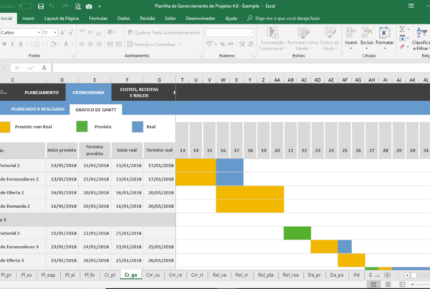Open the font color dropdown arrow
This screenshot has height=289, width=430.
tap(72, 44)
